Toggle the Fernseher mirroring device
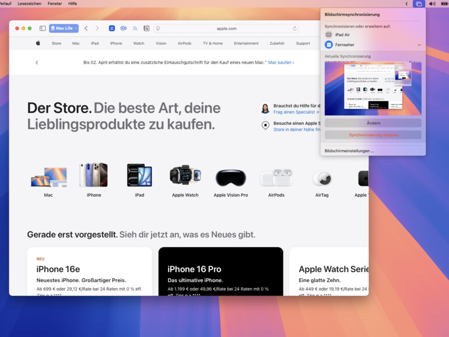 [328, 45]
